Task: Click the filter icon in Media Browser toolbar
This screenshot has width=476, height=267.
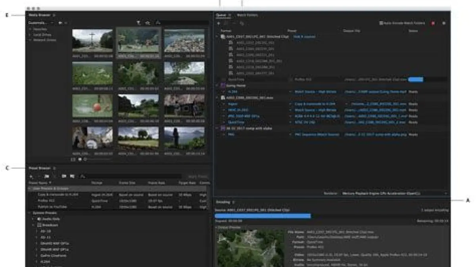Action: tap(139, 23)
